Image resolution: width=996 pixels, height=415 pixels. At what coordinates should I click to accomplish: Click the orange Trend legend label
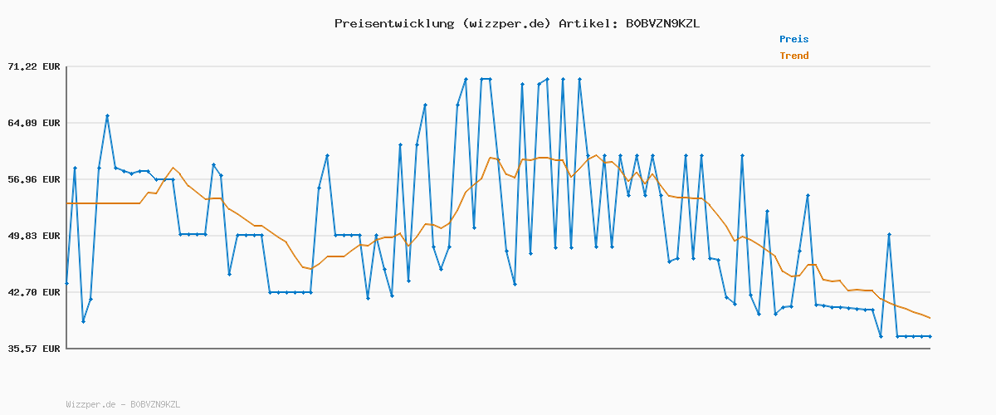pyautogui.click(x=793, y=56)
